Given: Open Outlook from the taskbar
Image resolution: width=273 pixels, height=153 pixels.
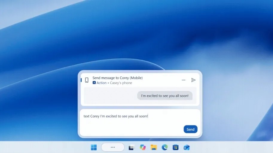Looking at the screenshot, I should 187,147.
